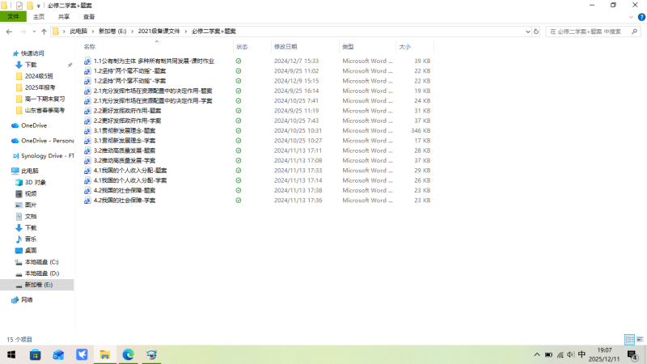Sort files by 修改日期 column header
Screen dimensions: 647x364
tap(285, 47)
